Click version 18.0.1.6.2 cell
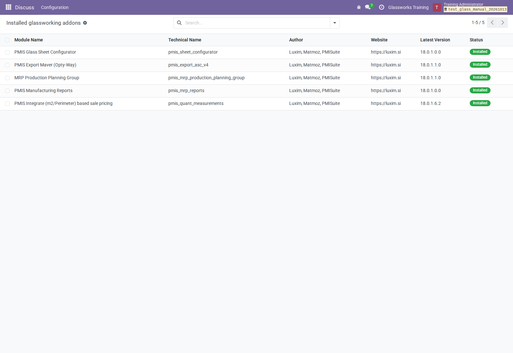Viewport: 513px width, 353px height. click(x=431, y=103)
